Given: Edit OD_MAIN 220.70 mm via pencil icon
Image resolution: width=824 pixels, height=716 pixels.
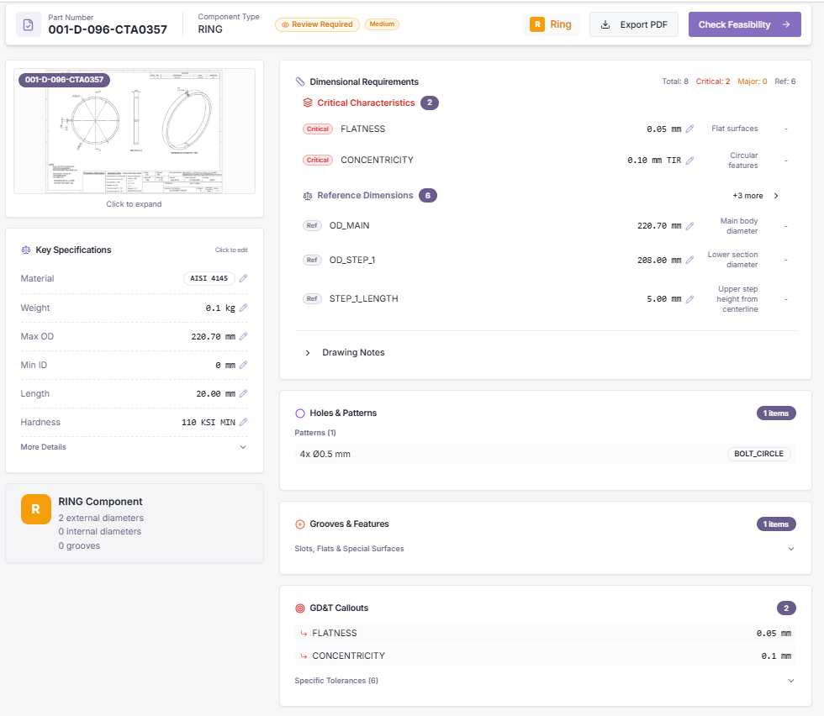Looking at the screenshot, I should pos(690,226).
